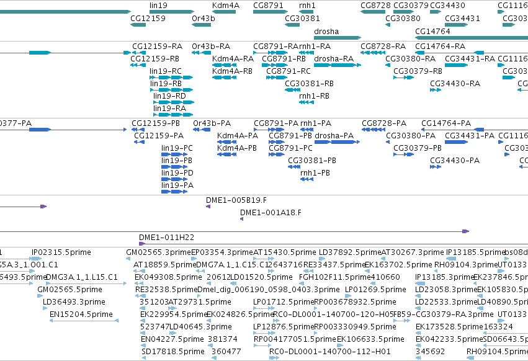The image size is (528, 361).
Task: Select protein rnh1-PB
Action: click(315, 173)
